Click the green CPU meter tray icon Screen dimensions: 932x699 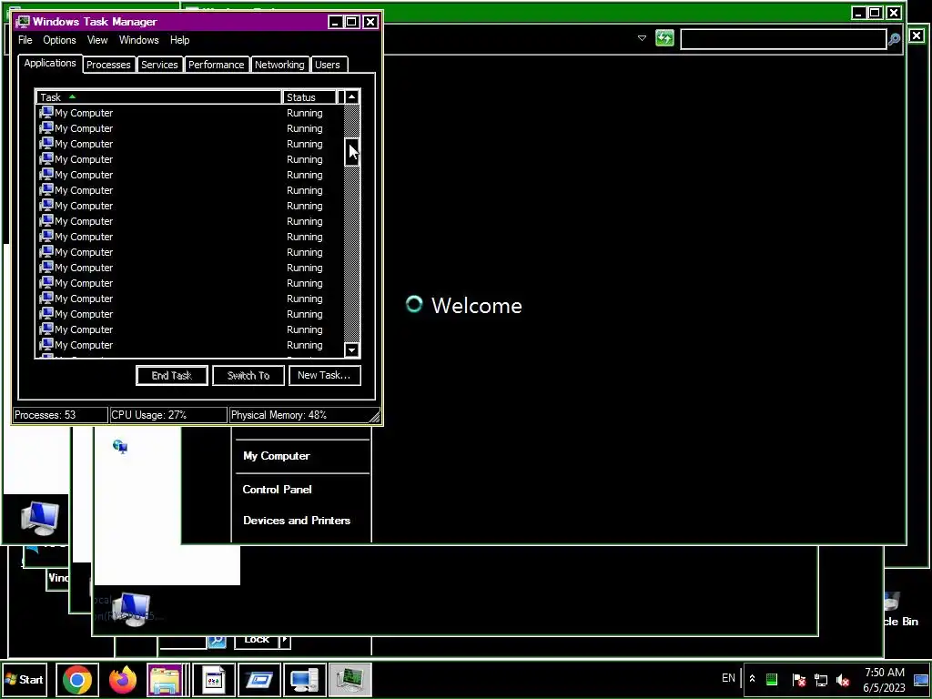pos(772,679)
